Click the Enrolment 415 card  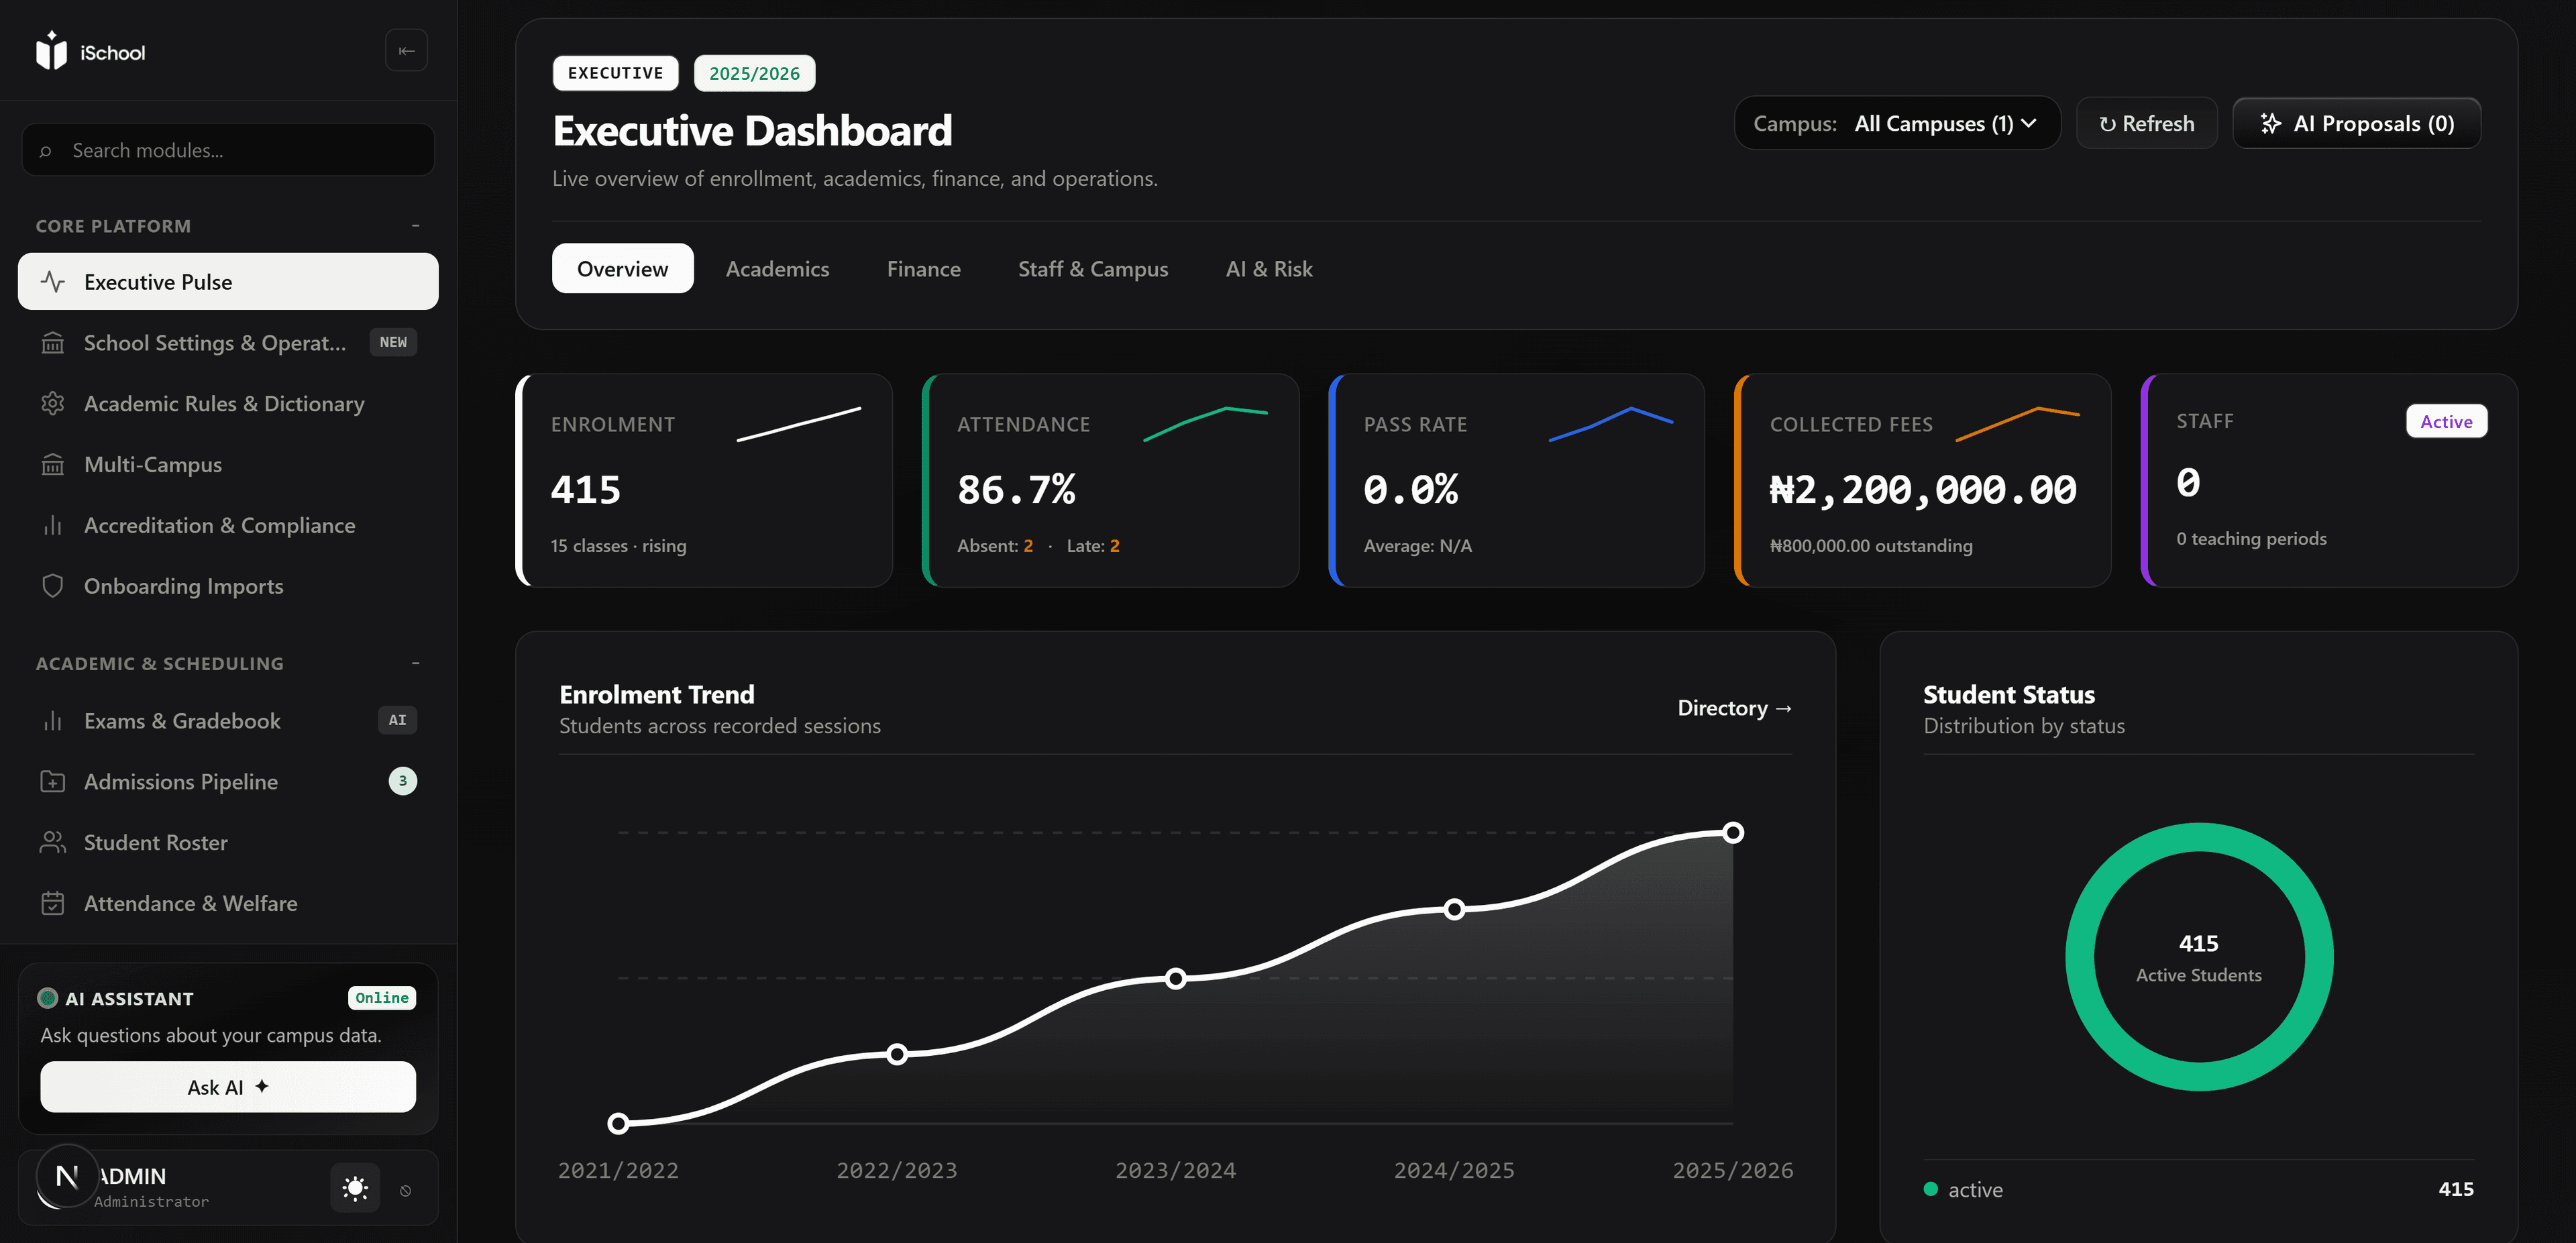click(x=704, y=480)
